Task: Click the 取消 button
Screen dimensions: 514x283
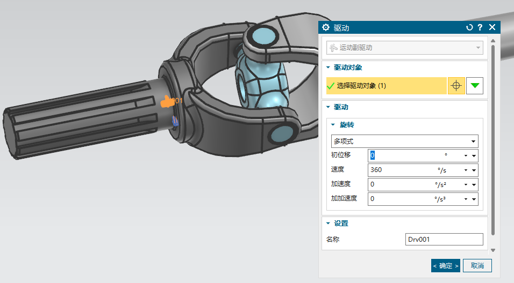Action: [x=477, y=265]
